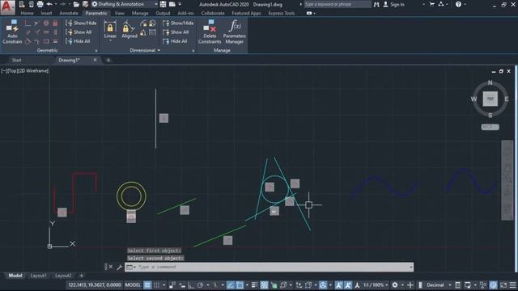Expand the Quick Access Toolbar customize arrow
518x291 pixels.
pyautogui.click(x=180, y=4)
